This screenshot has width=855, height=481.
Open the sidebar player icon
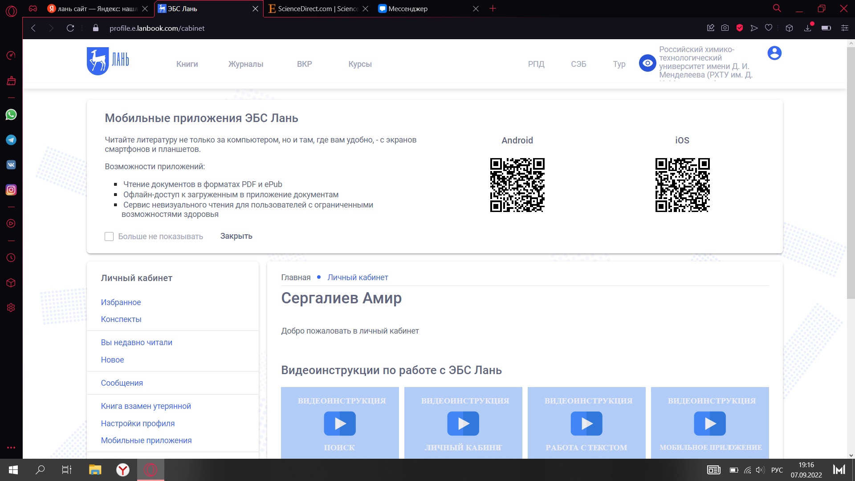(x=11, y=224)
